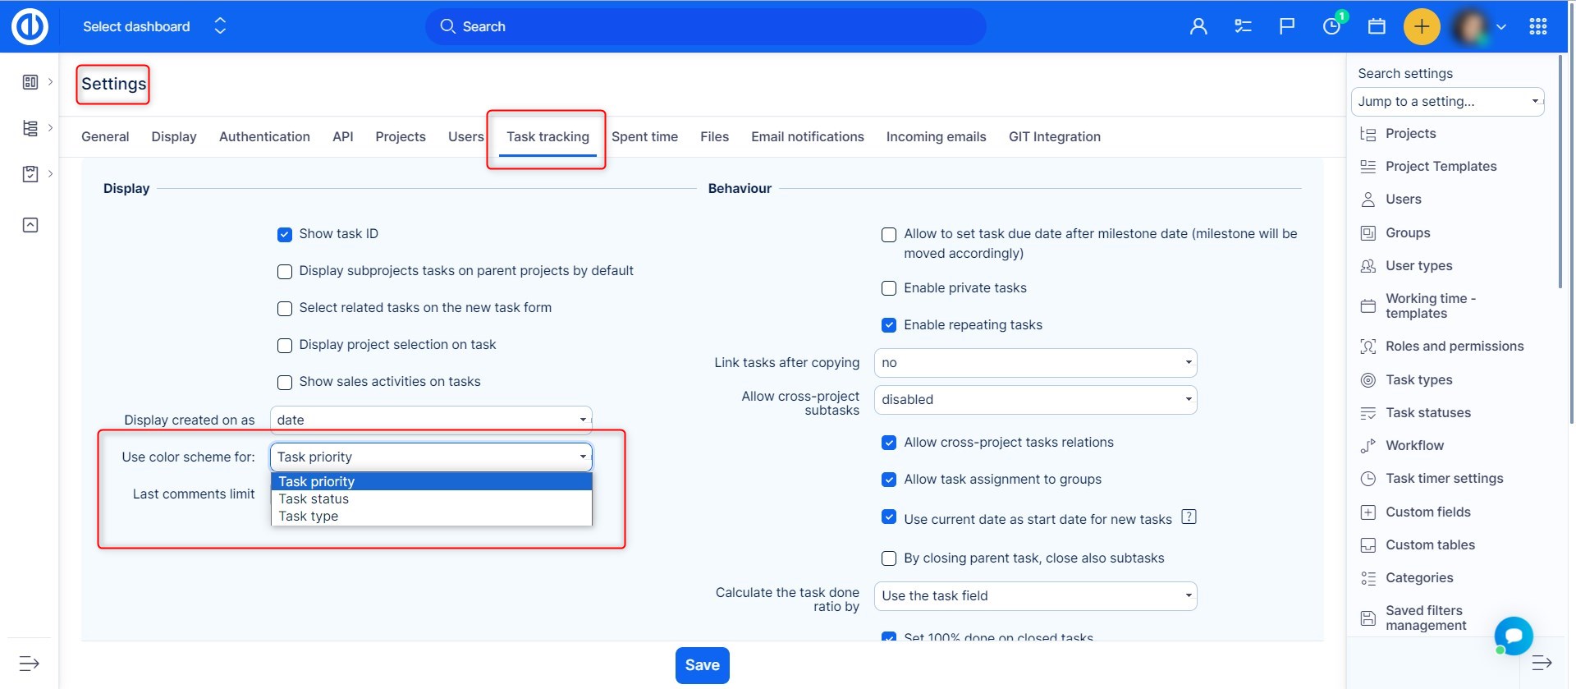Choose Task status from color scheme list

(314, 499)
